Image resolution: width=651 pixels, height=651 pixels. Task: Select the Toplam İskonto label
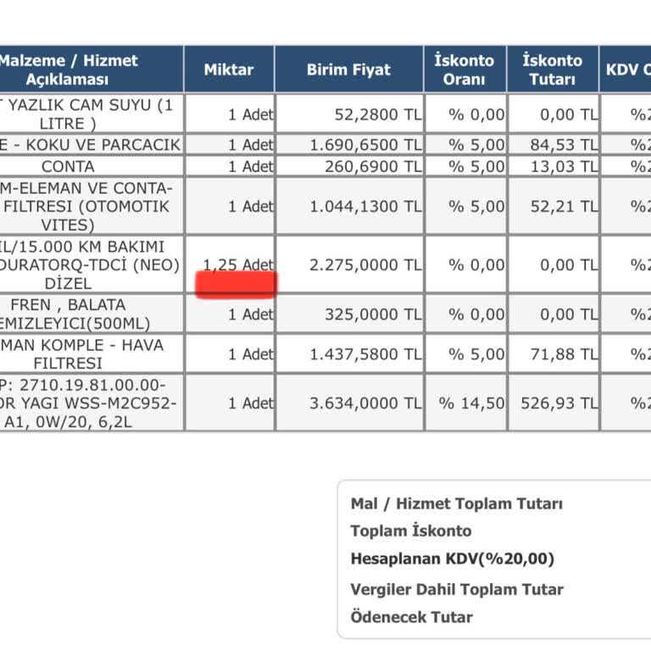pos(410,531)
